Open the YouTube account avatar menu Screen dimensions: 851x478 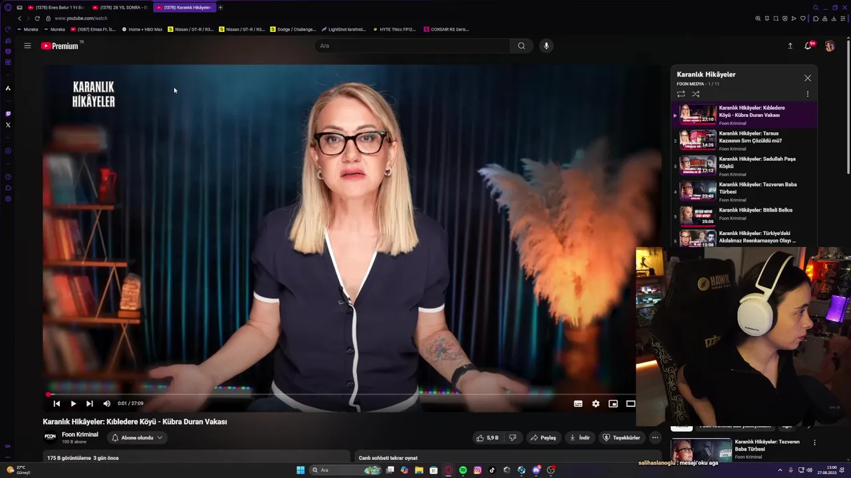tap(830, 46)
